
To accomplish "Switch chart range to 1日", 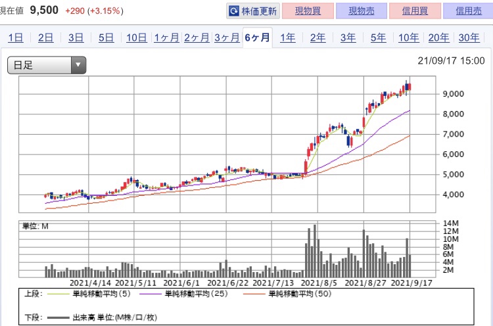I will pos(15,37).
